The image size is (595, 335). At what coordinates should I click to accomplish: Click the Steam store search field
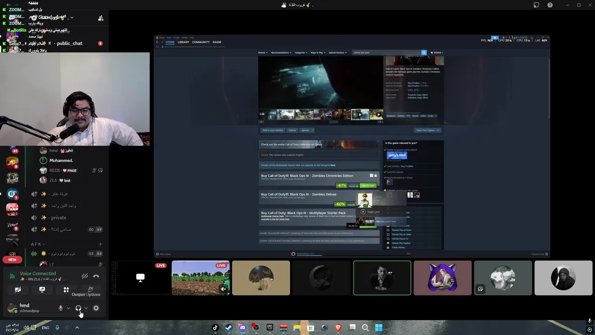point(387,53)
